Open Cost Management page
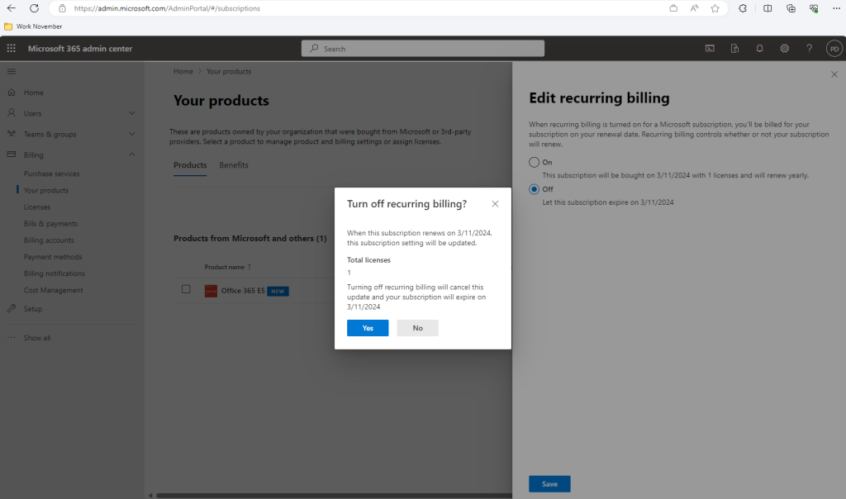The width and height of the screenshot is (846, 499). [54, 290]
